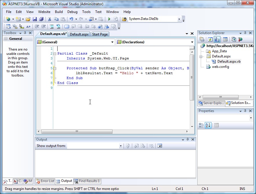Open the Website menu
Screen dimensions: 256x194
(44, 12)
